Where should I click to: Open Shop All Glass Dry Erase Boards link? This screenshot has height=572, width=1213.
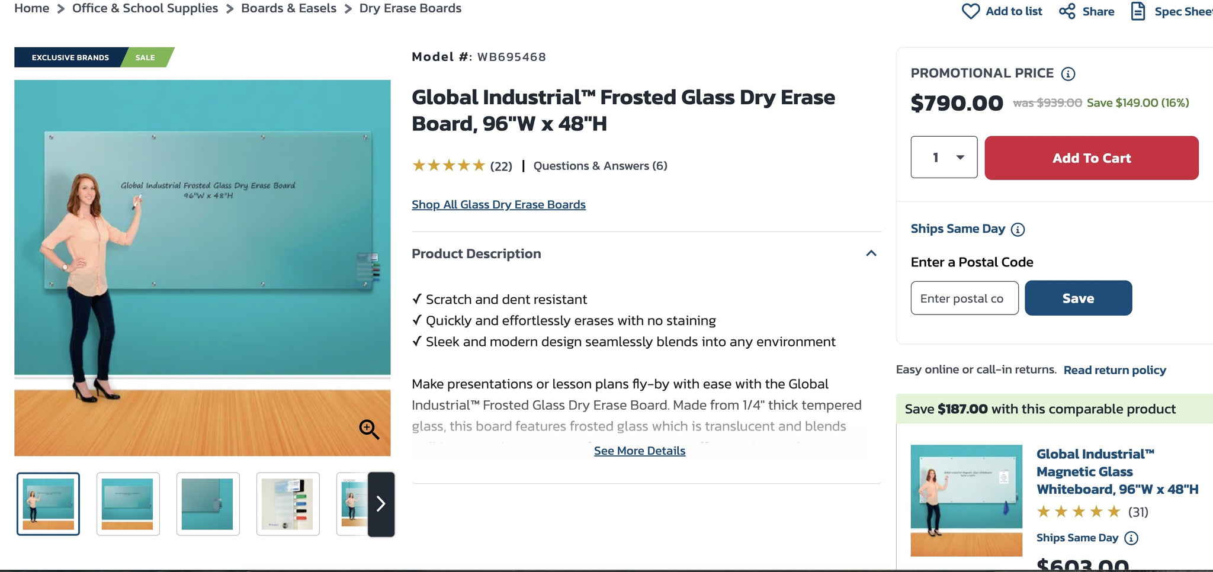[x=499, y=204]
